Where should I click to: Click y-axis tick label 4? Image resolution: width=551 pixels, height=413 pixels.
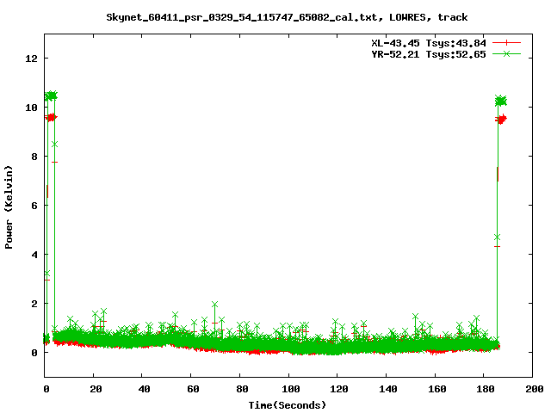click(34, 255)
